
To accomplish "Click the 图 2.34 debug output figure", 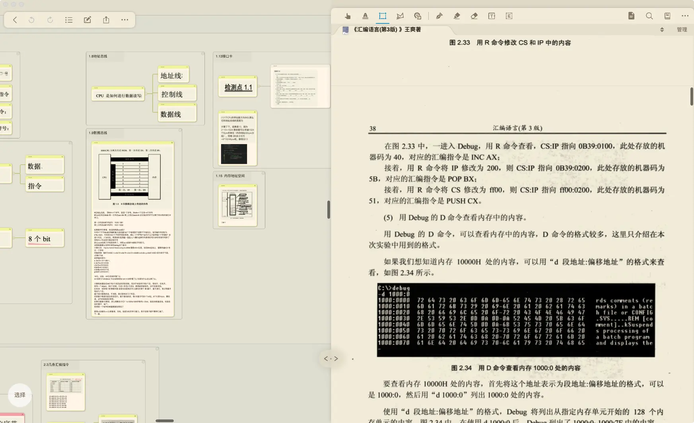I will (516, 320).
